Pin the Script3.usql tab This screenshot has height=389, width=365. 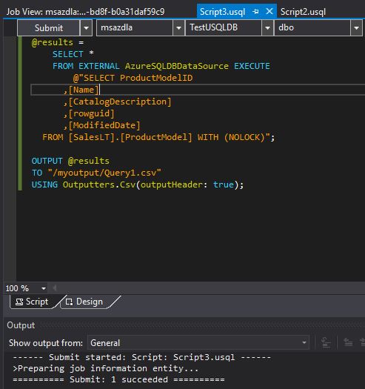tap(255, 11)
